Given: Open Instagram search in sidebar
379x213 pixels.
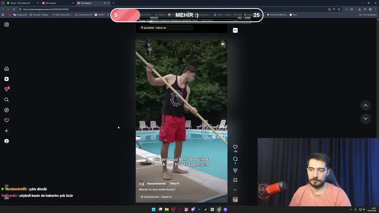Looking at the screenshot, I should coord(7,100).
